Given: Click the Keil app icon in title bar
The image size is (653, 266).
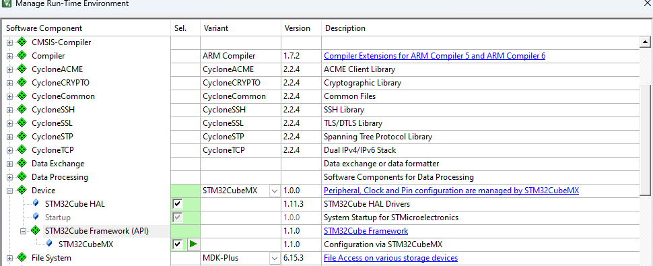Looking at the screenshot, I should 7,3.
